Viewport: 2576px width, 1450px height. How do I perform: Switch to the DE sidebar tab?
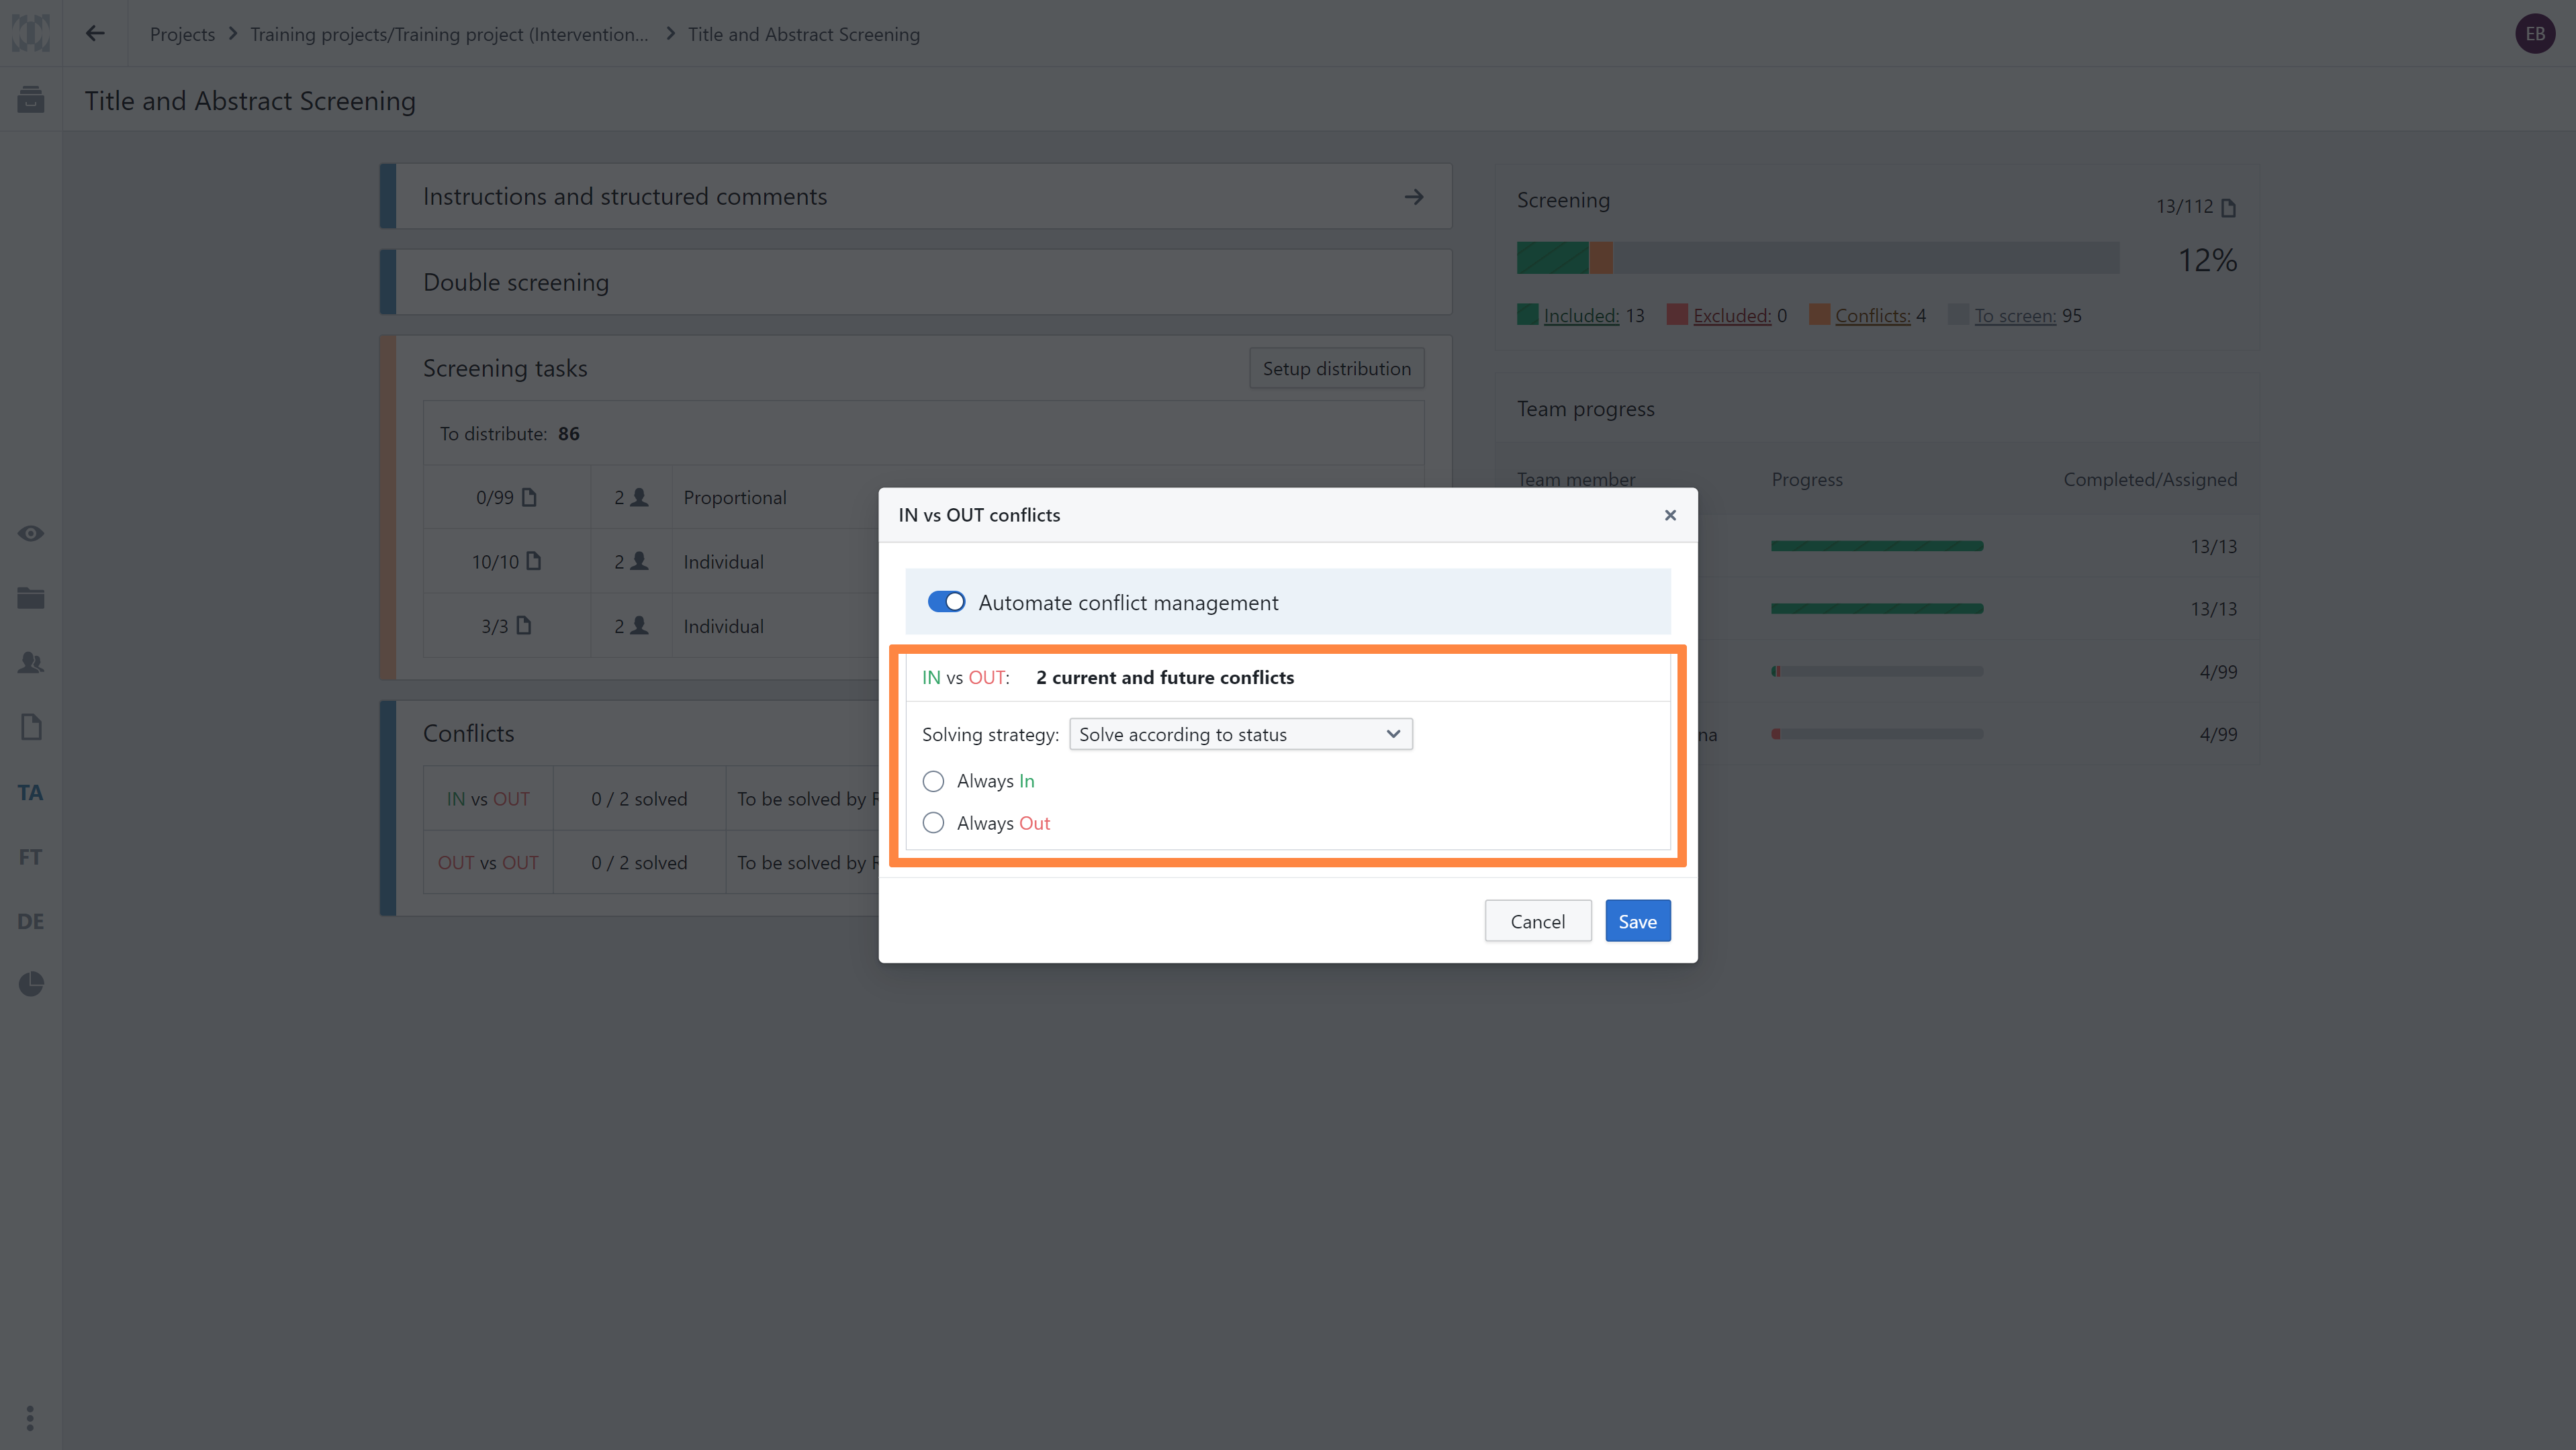[30, 920]
